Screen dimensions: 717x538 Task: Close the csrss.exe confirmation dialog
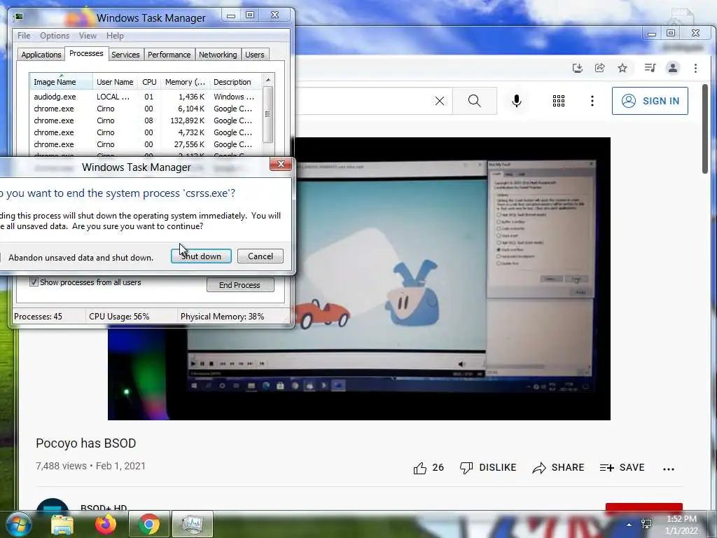coord(281,164)
